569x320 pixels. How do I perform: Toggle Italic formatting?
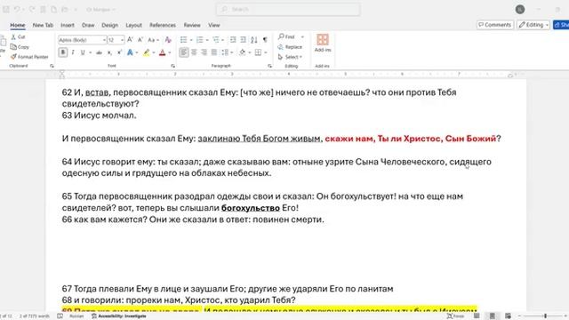[x=73, y=52]
